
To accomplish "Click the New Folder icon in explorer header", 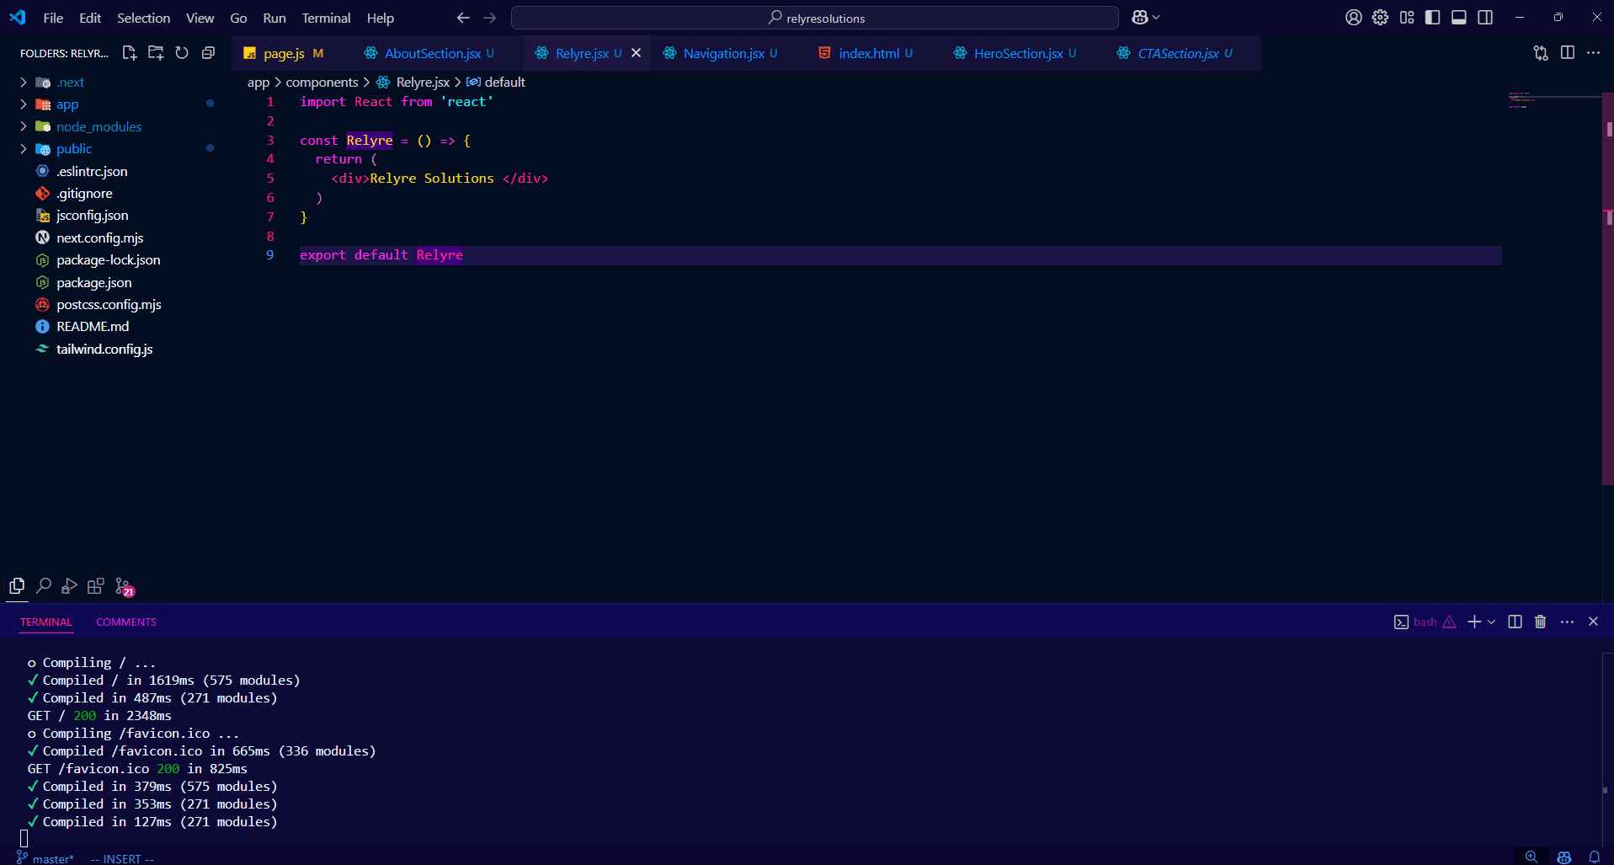I will click(x=156, y=53).
